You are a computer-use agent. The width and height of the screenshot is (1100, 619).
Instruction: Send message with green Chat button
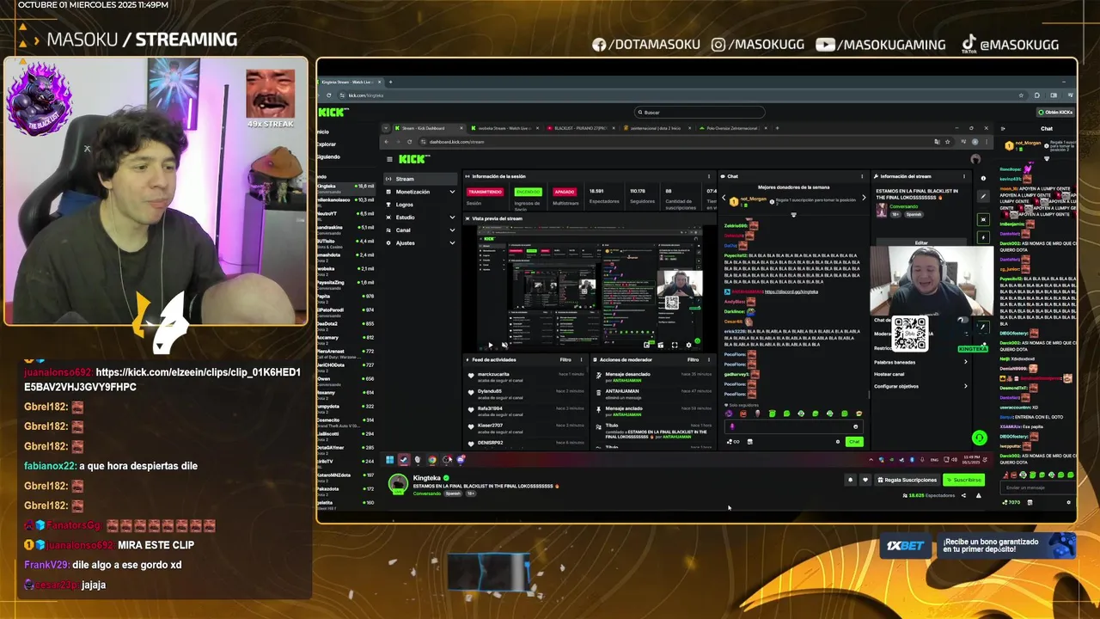(853, 442)
